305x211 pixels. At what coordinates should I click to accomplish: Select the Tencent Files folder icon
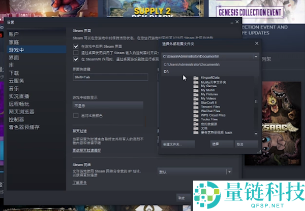click(x=196, y=107)
